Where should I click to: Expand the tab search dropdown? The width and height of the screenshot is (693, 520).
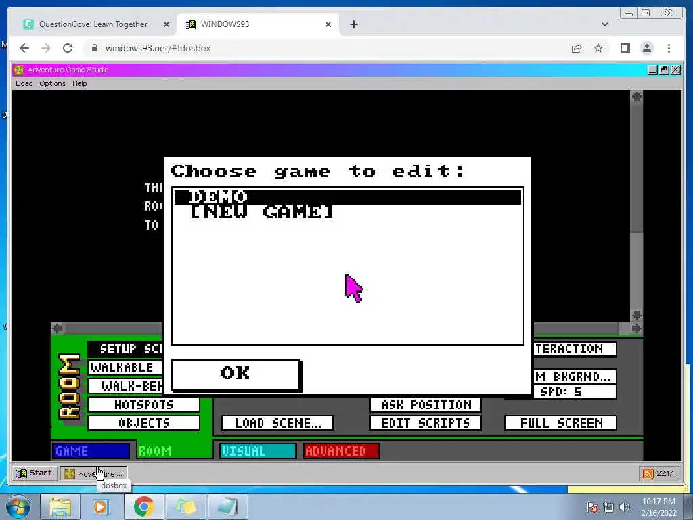point(604,24)
